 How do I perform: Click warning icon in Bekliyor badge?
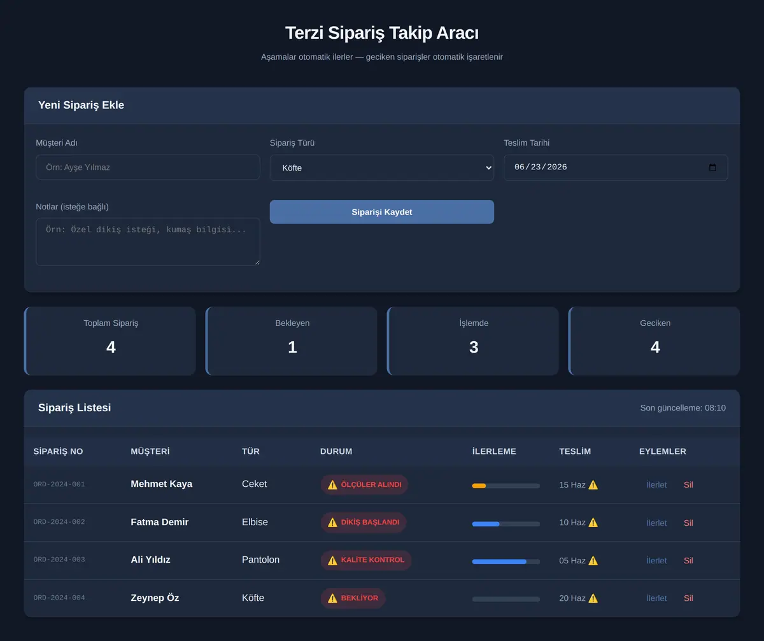(x=332, y=598)
